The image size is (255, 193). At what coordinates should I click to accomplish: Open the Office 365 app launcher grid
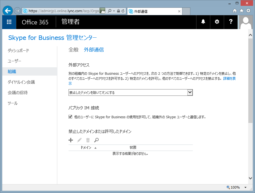pos(9,22)
